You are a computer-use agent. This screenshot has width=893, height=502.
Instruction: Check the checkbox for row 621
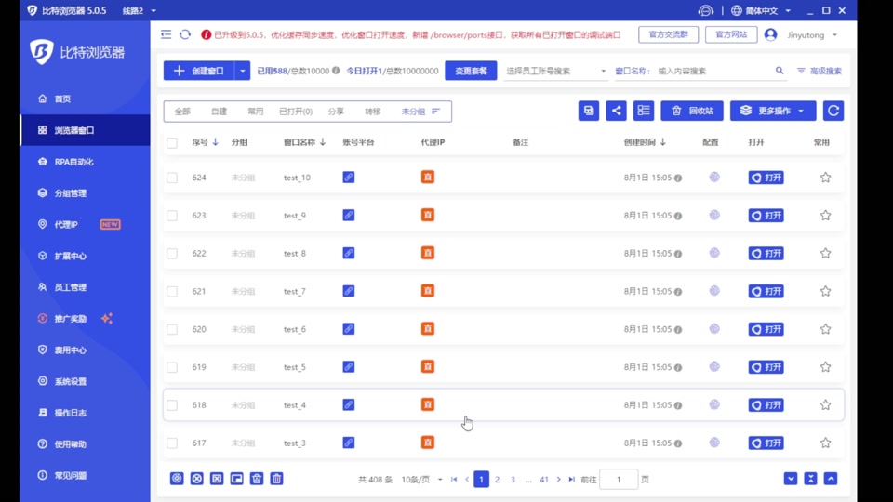(172, 291)
